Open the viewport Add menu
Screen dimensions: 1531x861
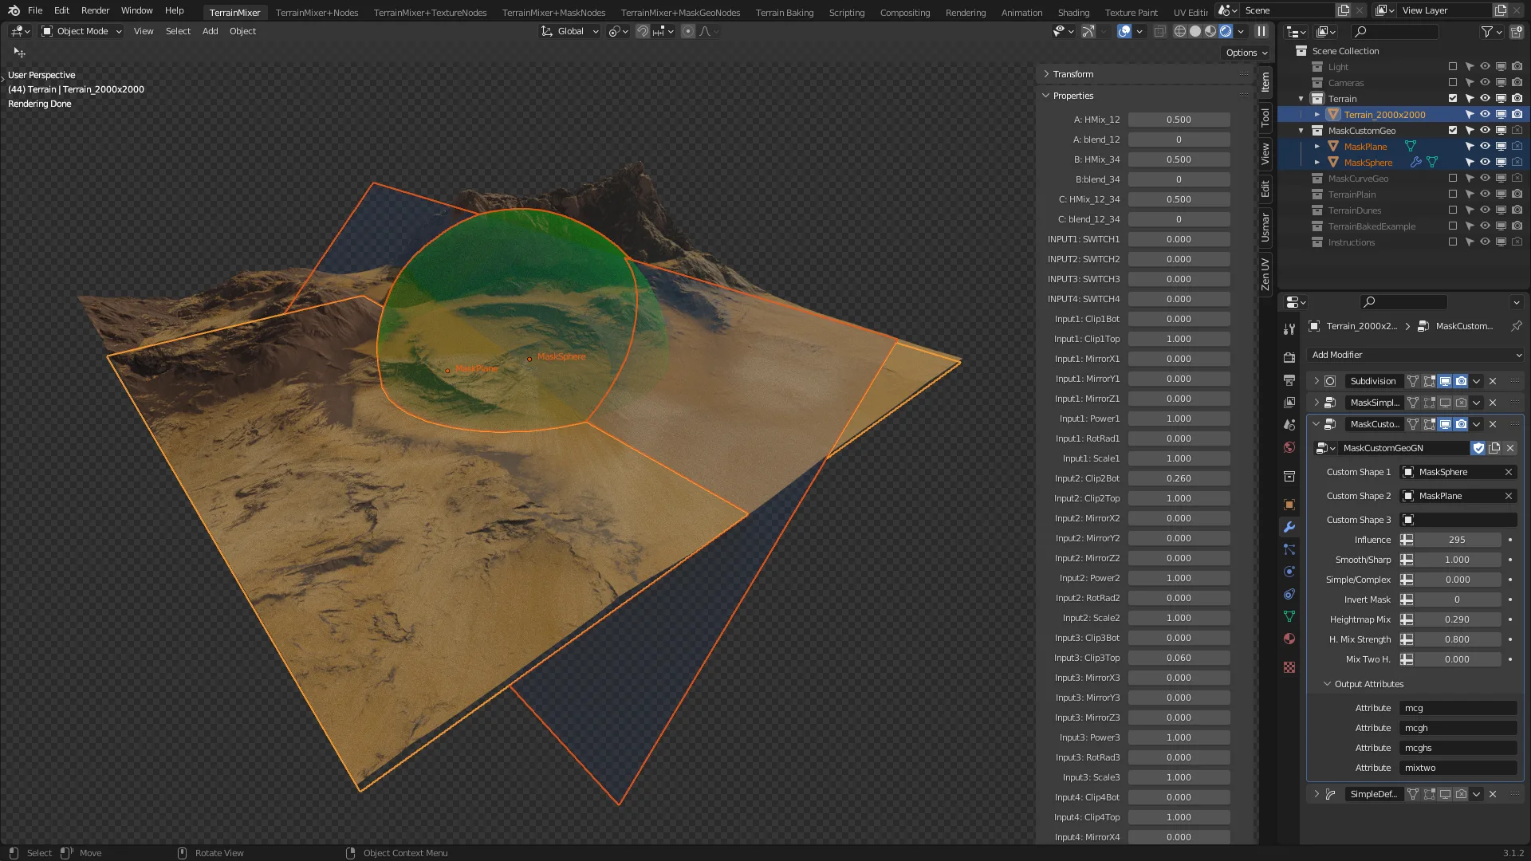[x=210, y=31]
